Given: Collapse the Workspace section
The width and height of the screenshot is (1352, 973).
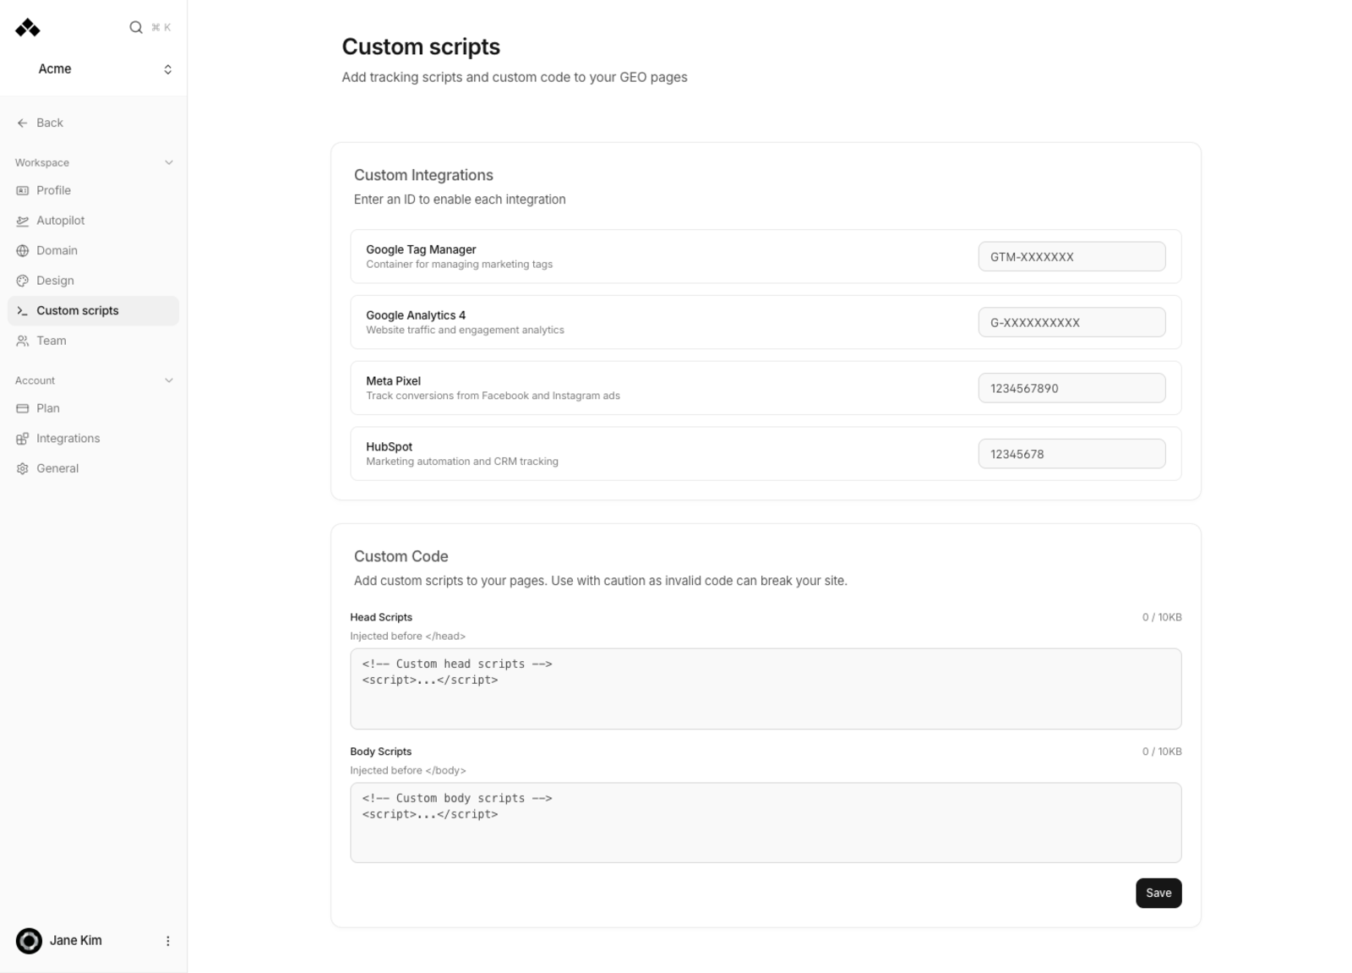Looking at the screenshot, I should click(x=169, y=162).
